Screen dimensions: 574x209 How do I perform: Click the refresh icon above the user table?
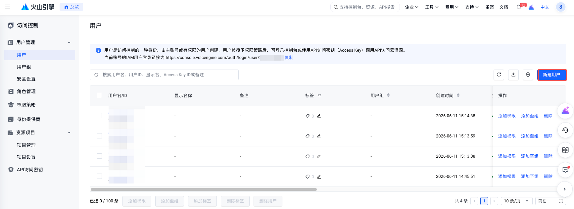pyautogui.click(x=499, y=75)
